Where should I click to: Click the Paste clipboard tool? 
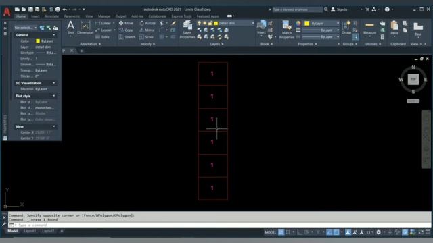(x=394, y=28)
